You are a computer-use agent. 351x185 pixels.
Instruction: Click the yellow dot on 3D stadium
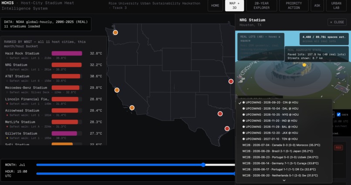(304, 65)
